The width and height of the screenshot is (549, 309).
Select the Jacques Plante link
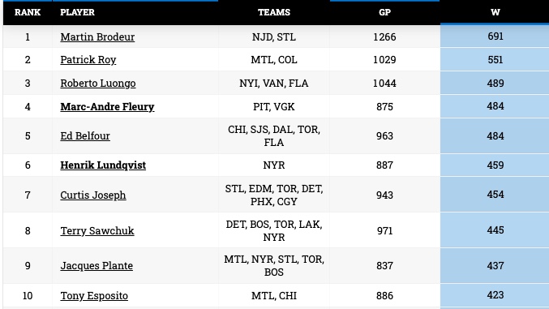pos(97,265)
